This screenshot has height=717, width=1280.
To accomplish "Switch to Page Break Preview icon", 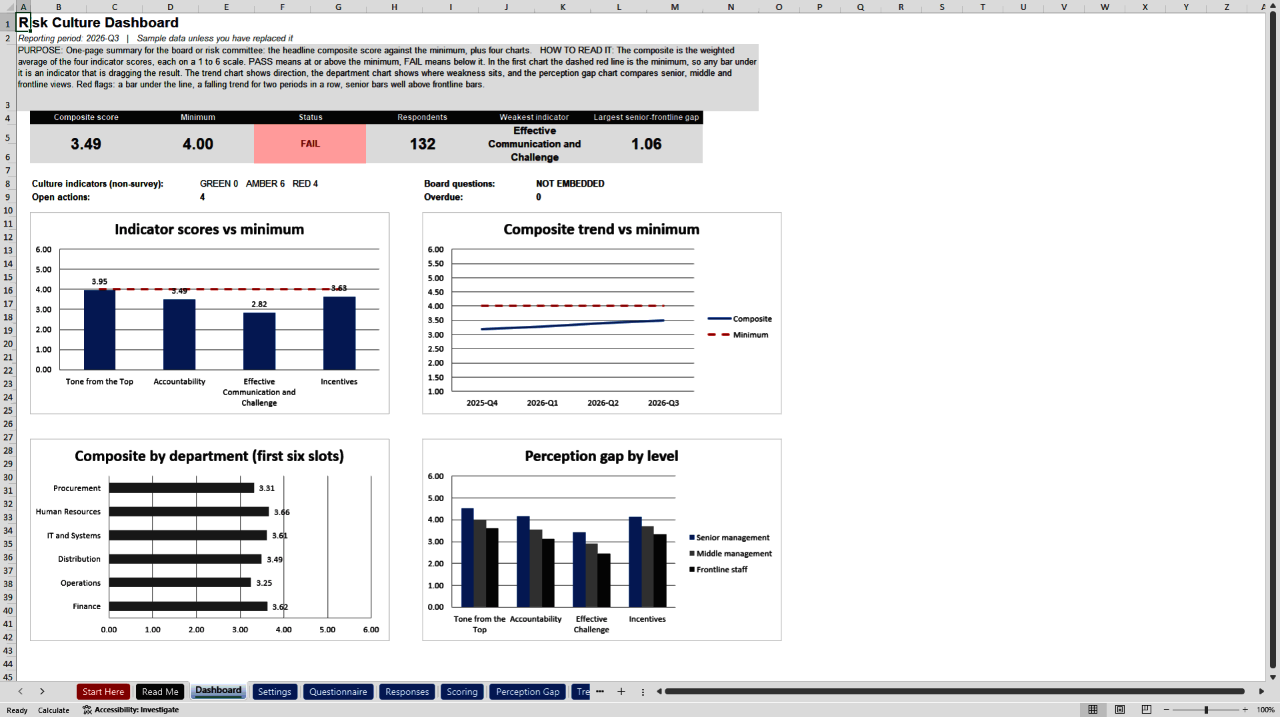I will click(x=1147, y=710).
